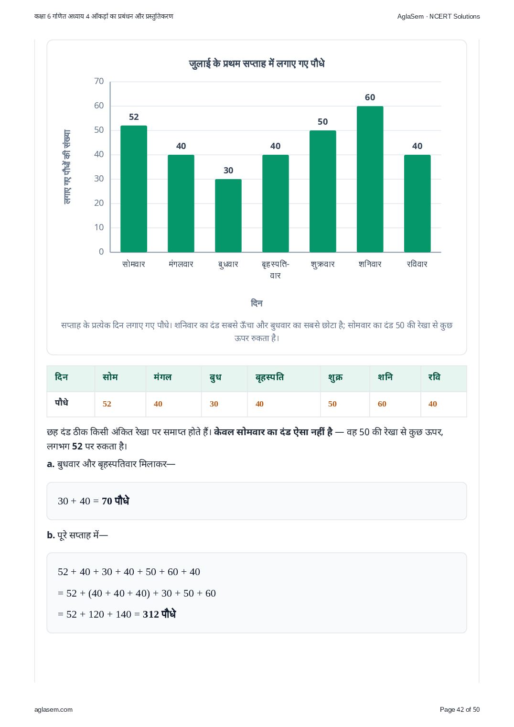
Task: Select the shortest bar labeled 30
Action: pyautogui.click(x=228, y=215)
